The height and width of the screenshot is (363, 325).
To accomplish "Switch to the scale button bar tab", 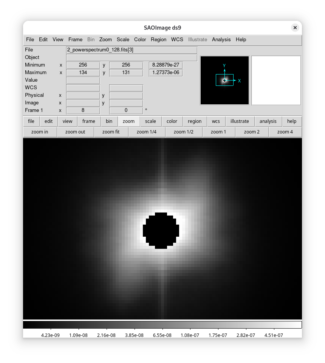I will 150,121.
